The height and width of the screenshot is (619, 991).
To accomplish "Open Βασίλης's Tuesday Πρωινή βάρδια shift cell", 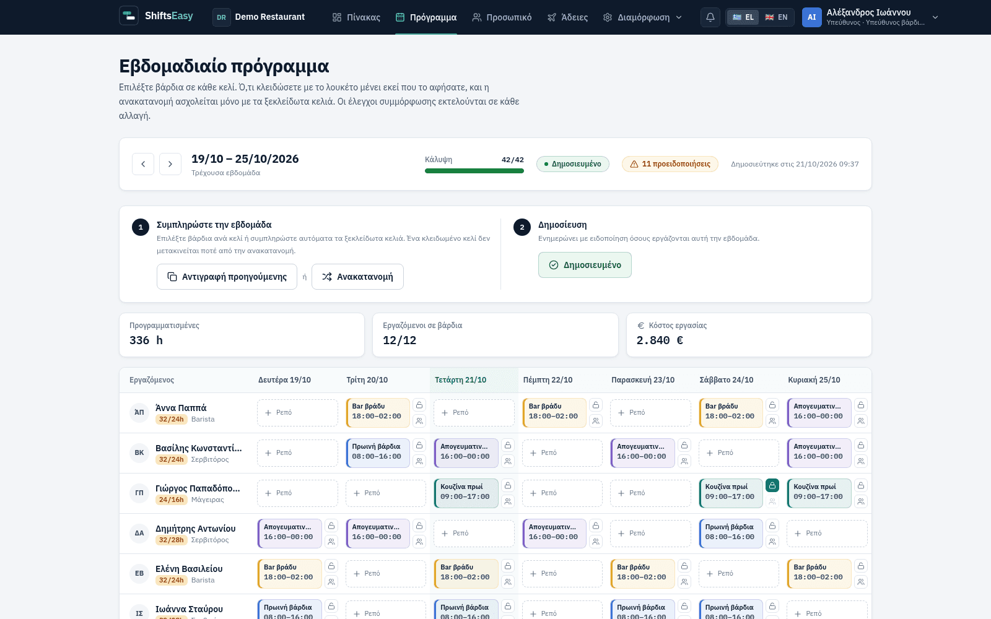I will 377,453.
